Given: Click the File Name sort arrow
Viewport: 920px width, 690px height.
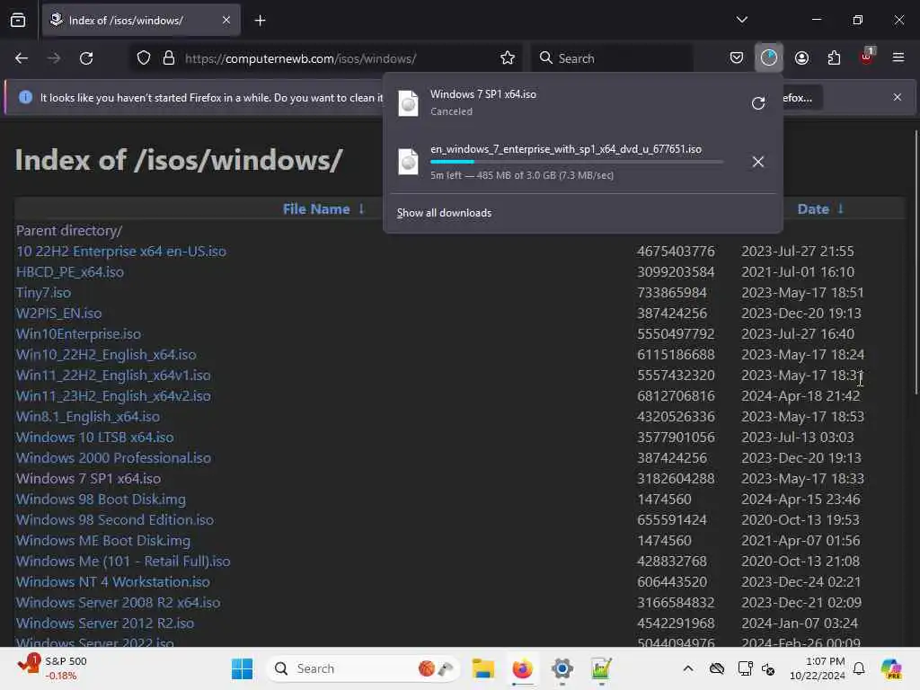Looking at the screenshot, I should pyautogui.click(x=361, y=208).
